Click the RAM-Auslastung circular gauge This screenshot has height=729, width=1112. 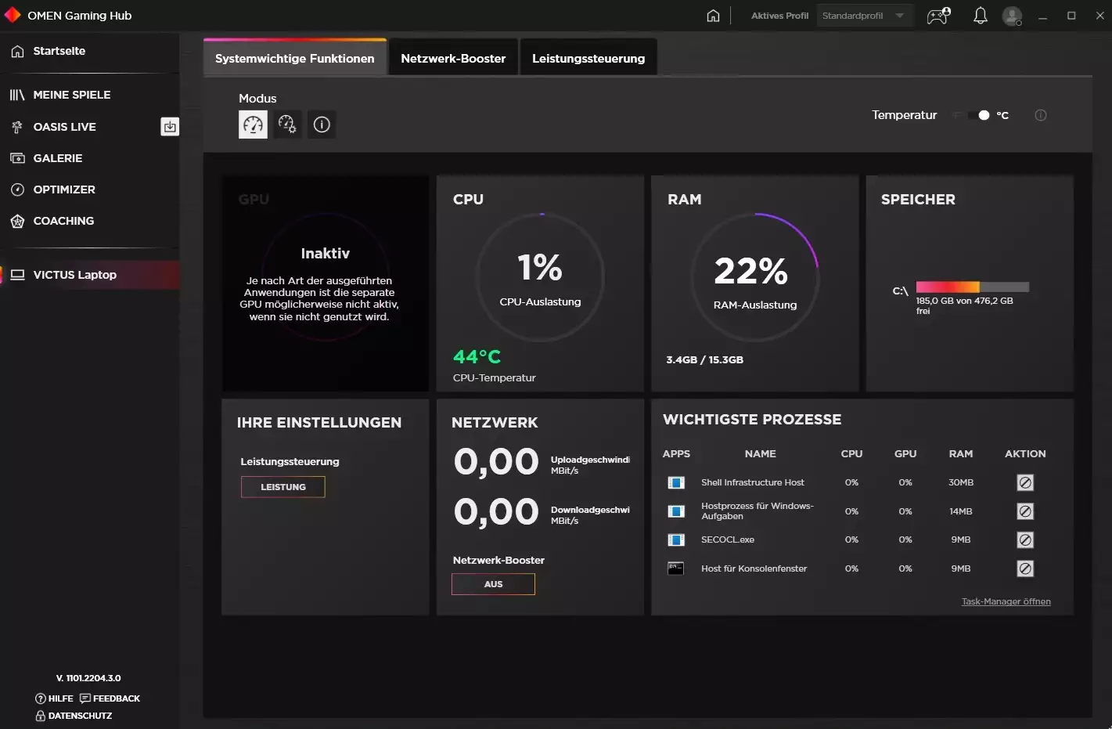point(754,277)
